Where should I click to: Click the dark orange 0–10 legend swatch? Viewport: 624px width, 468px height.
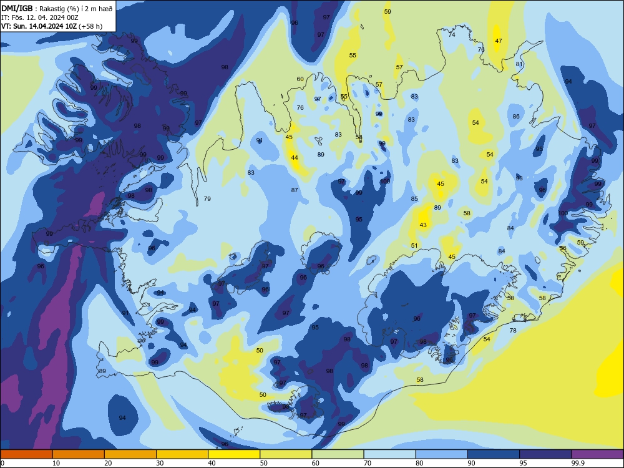tap(26, 454)
